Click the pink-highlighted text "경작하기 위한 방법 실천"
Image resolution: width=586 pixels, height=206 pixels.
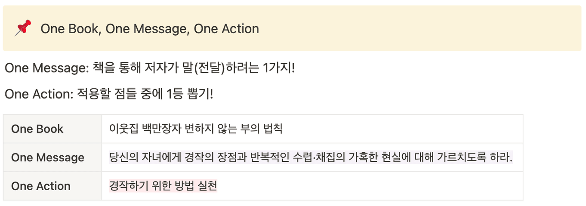click(x=163, y=186)
